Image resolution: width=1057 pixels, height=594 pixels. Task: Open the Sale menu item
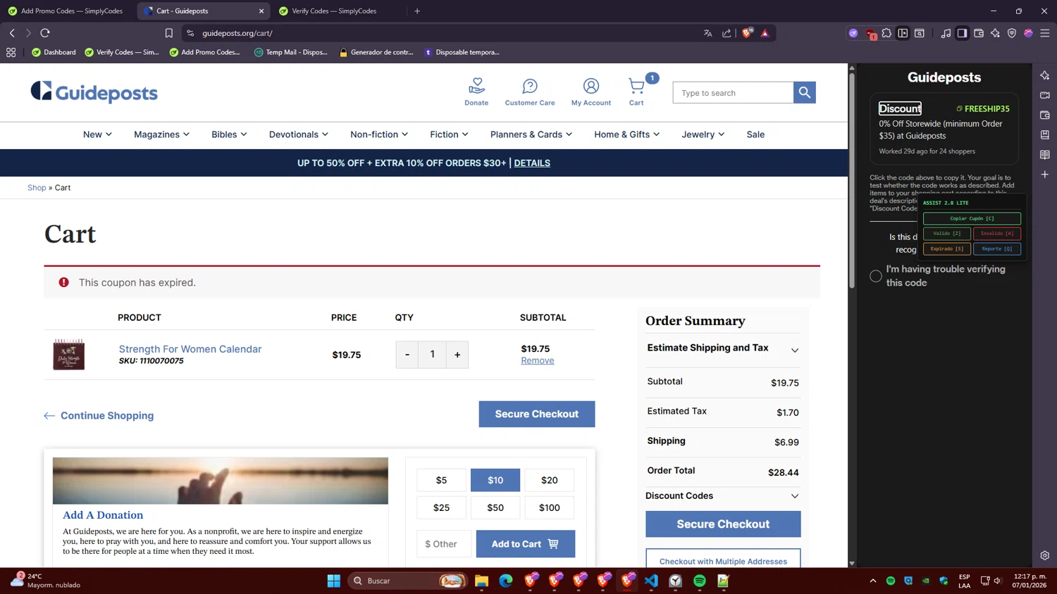pos(755,134)
